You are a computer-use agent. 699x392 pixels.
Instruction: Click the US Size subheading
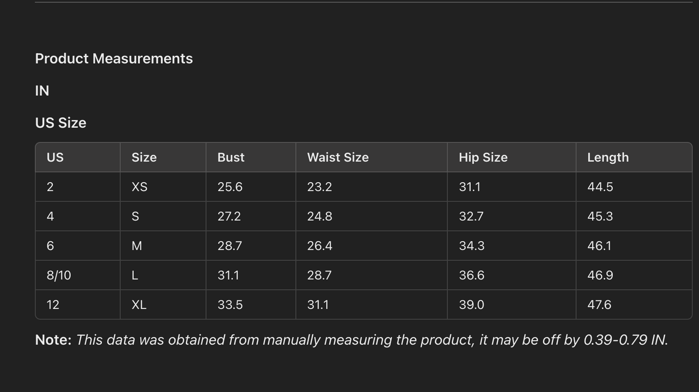(x=60, y=123)
